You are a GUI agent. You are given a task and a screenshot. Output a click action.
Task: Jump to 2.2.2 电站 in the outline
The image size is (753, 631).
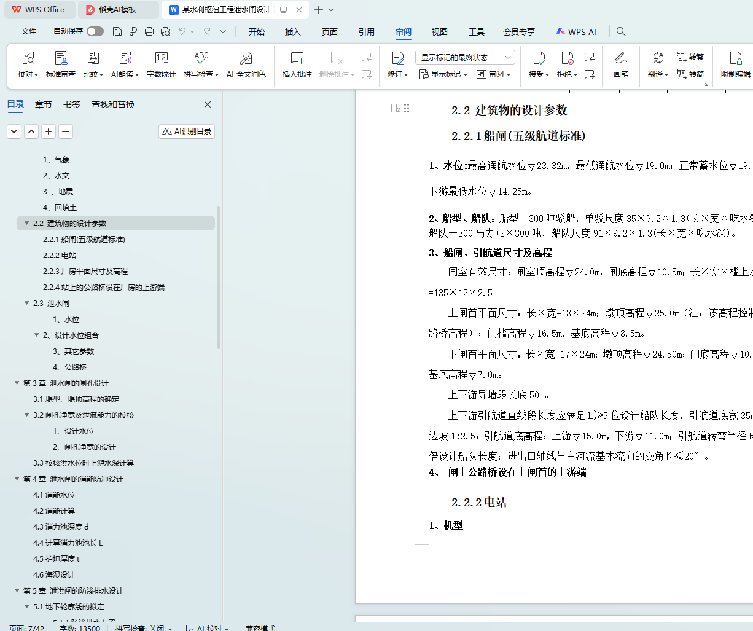pyautogui.click(x=60, y=255)
